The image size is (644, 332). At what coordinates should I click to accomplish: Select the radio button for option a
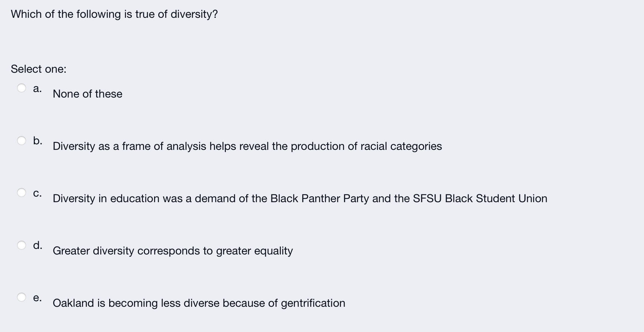click(x=22, y=88)
